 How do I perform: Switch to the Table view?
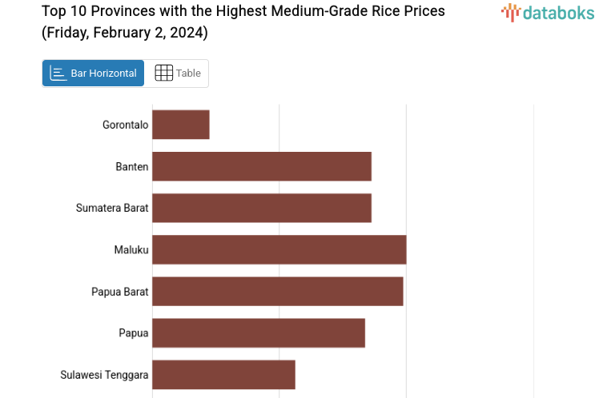(x=178, y=73)
